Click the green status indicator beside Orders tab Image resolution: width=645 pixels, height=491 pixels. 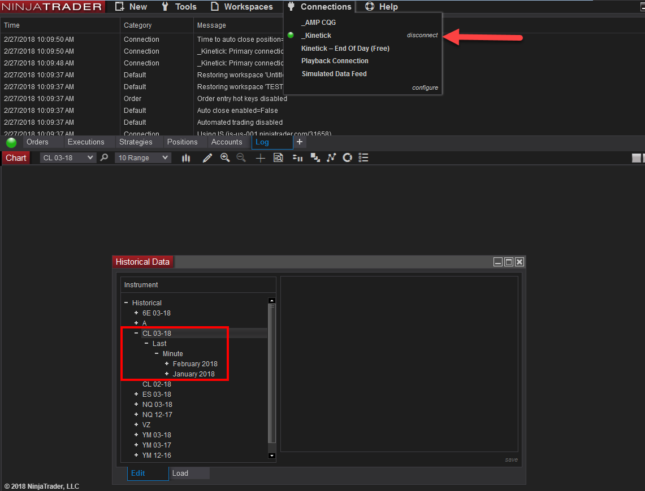pyautogui.click(x=11, y=142)
